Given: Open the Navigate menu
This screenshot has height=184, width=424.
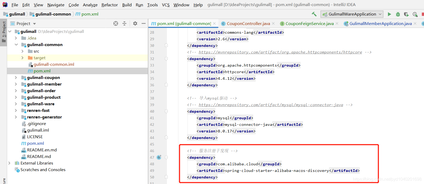Looking at the screenshot, I should tap(56, 5).
